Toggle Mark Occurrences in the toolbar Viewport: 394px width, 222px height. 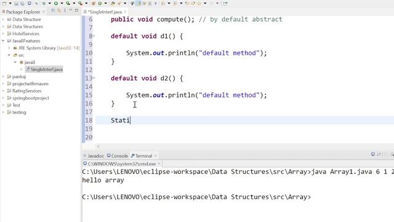[139, 3]
